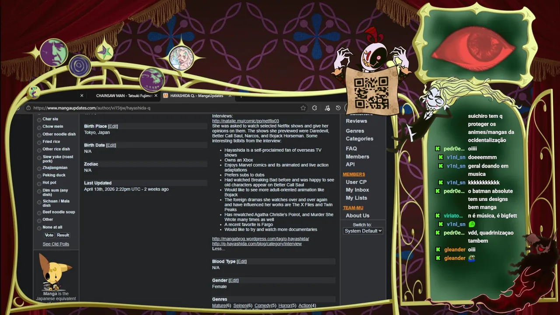
Task: Click the MangaUpdates favicon on active tab
Action: pyautogui.click(x=166, y=95)
